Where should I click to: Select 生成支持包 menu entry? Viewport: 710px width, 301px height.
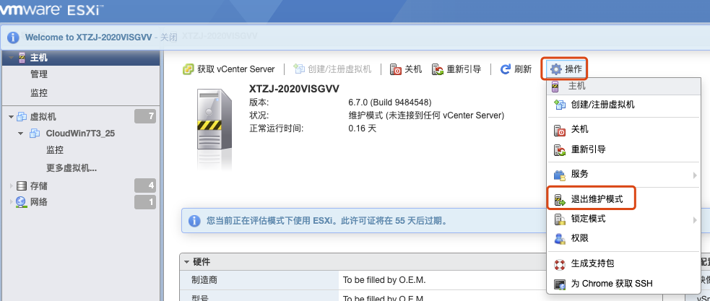pos(624,263)
